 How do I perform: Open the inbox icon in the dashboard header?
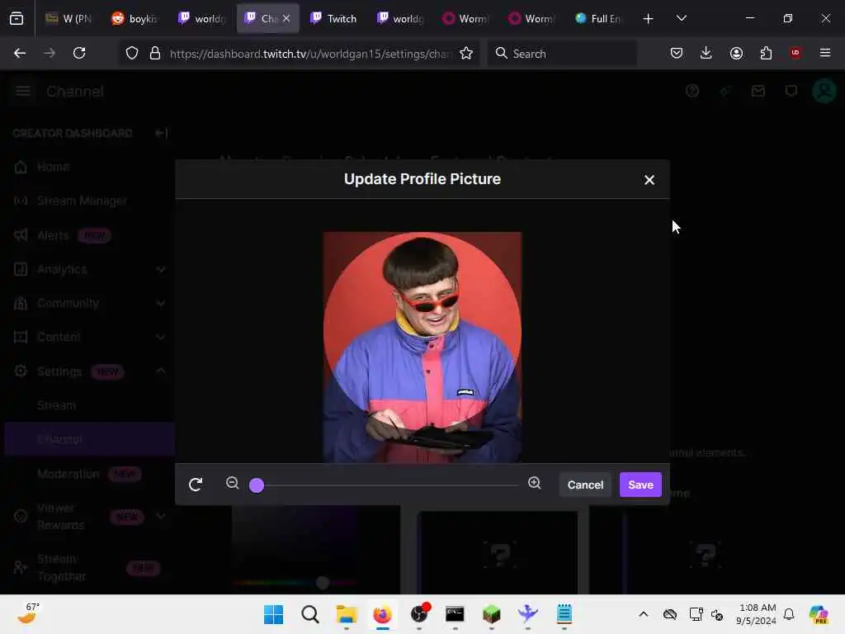coord(758,91)
